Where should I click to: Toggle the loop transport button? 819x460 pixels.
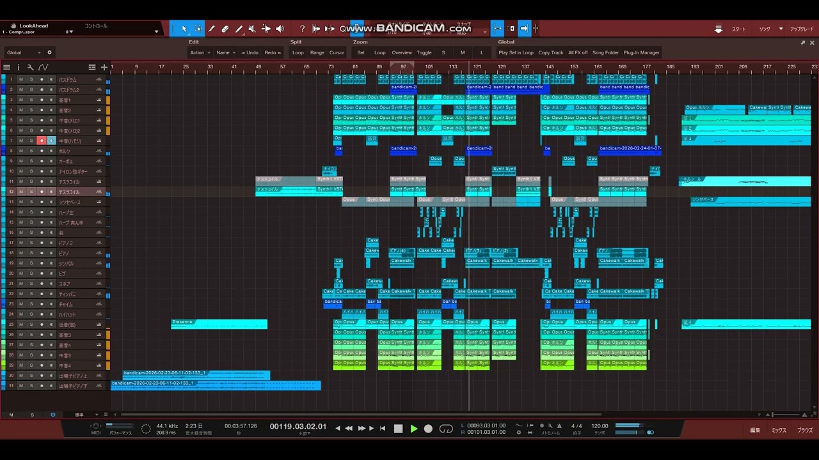pos(446,429)
